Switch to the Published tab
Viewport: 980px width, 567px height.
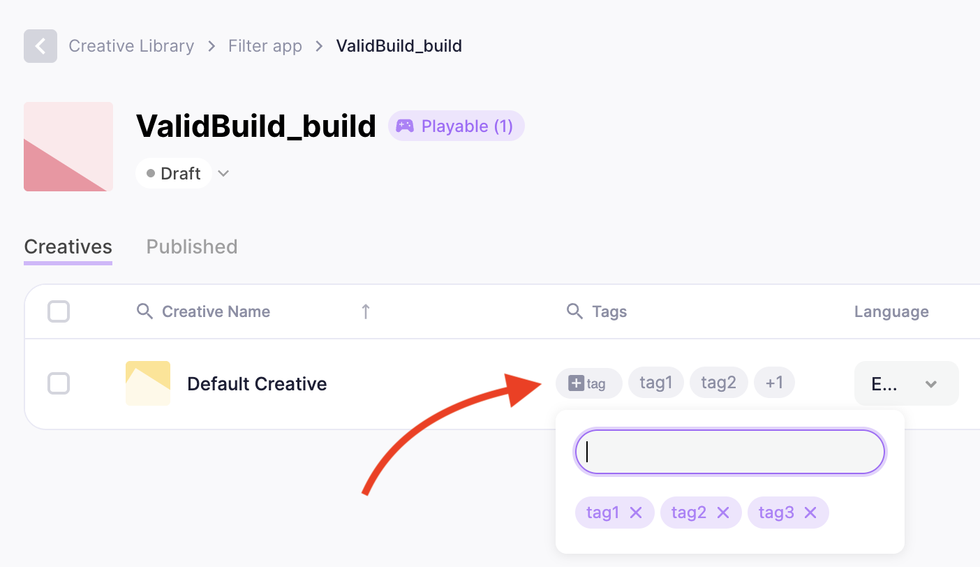pos(192,246)
